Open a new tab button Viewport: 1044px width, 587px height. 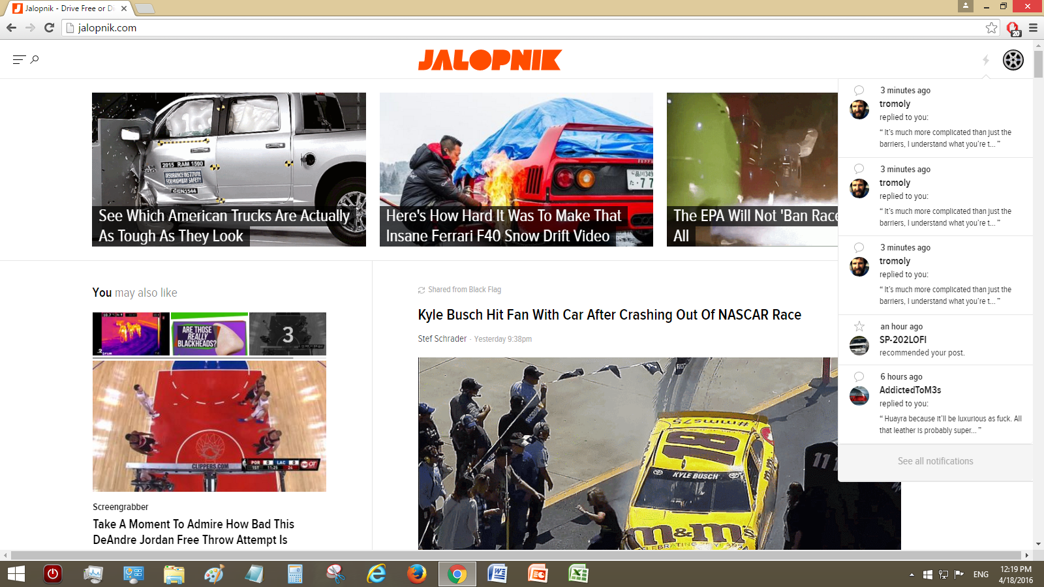144,8
